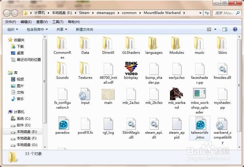Image resolution: width=244 pixels, height=167 pixels.
Task: Expand the 组织 dropdown
Action: point(13,29)
